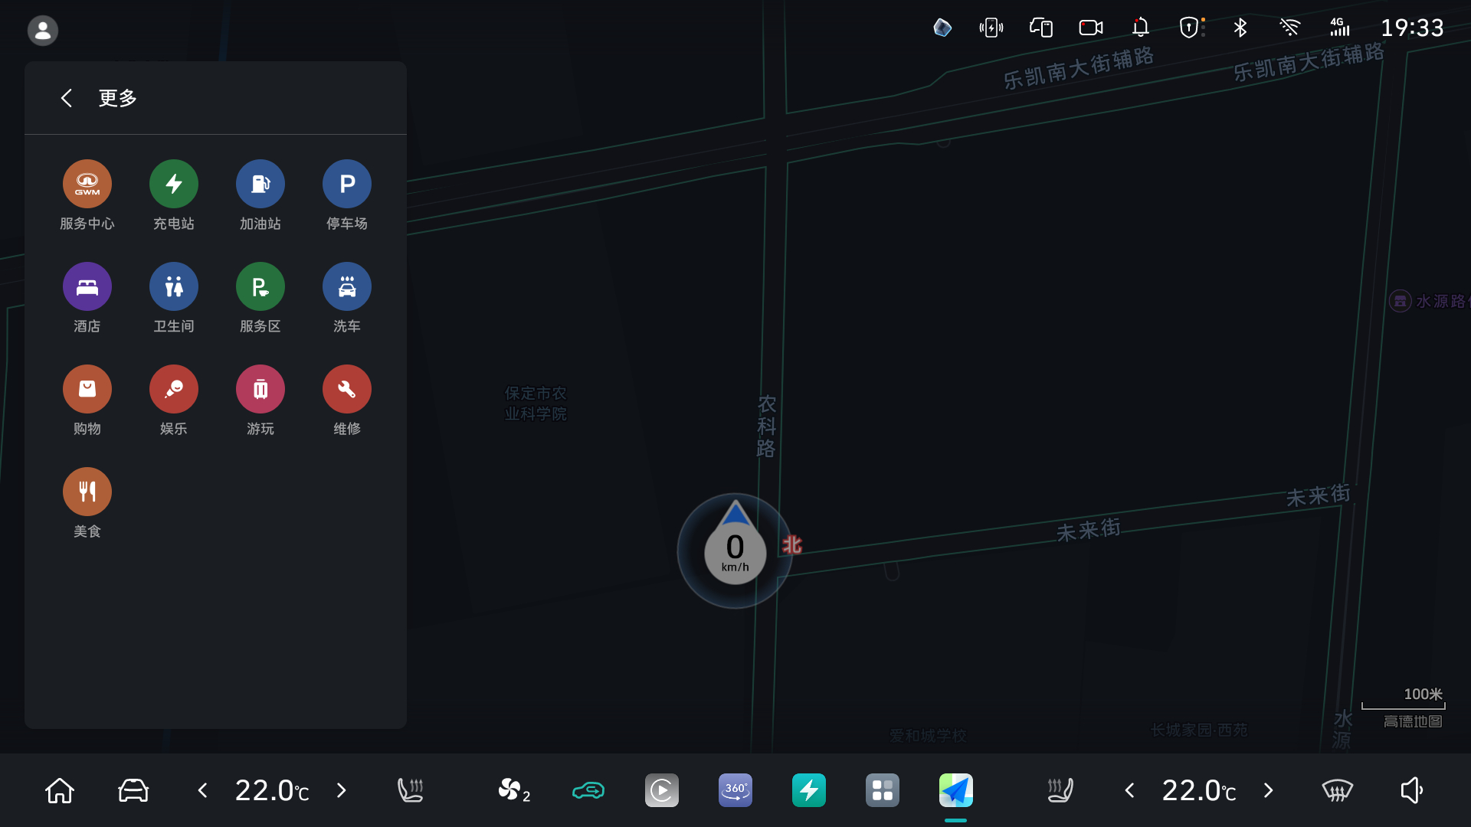Search for nearby gas stations
This screenshot has height=827, width=1471.
pos(260,184)
